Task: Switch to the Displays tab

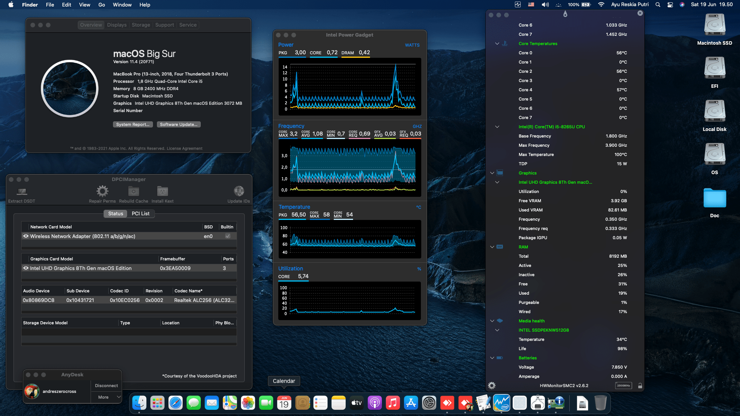Action: point(117,25)
